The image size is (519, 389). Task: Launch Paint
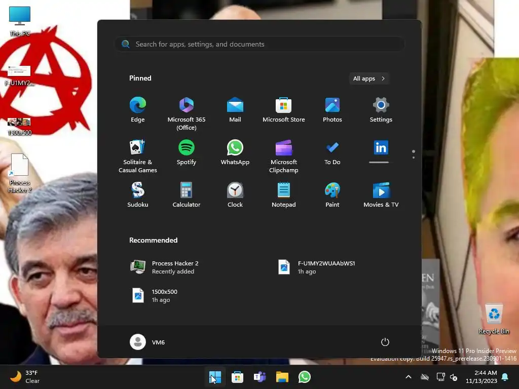point(332,195)
